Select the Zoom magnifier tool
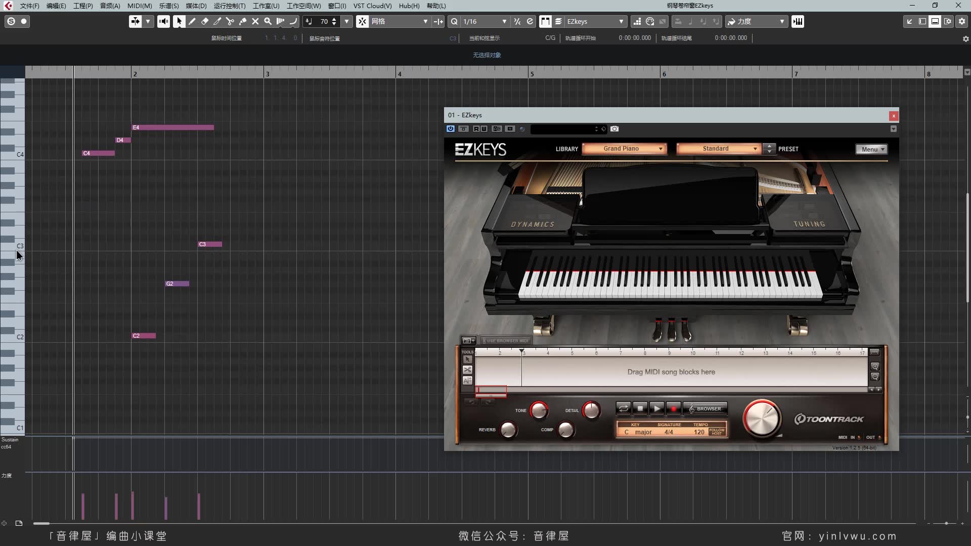The height and width of the screenshot is (546, 971). [268, 21]
